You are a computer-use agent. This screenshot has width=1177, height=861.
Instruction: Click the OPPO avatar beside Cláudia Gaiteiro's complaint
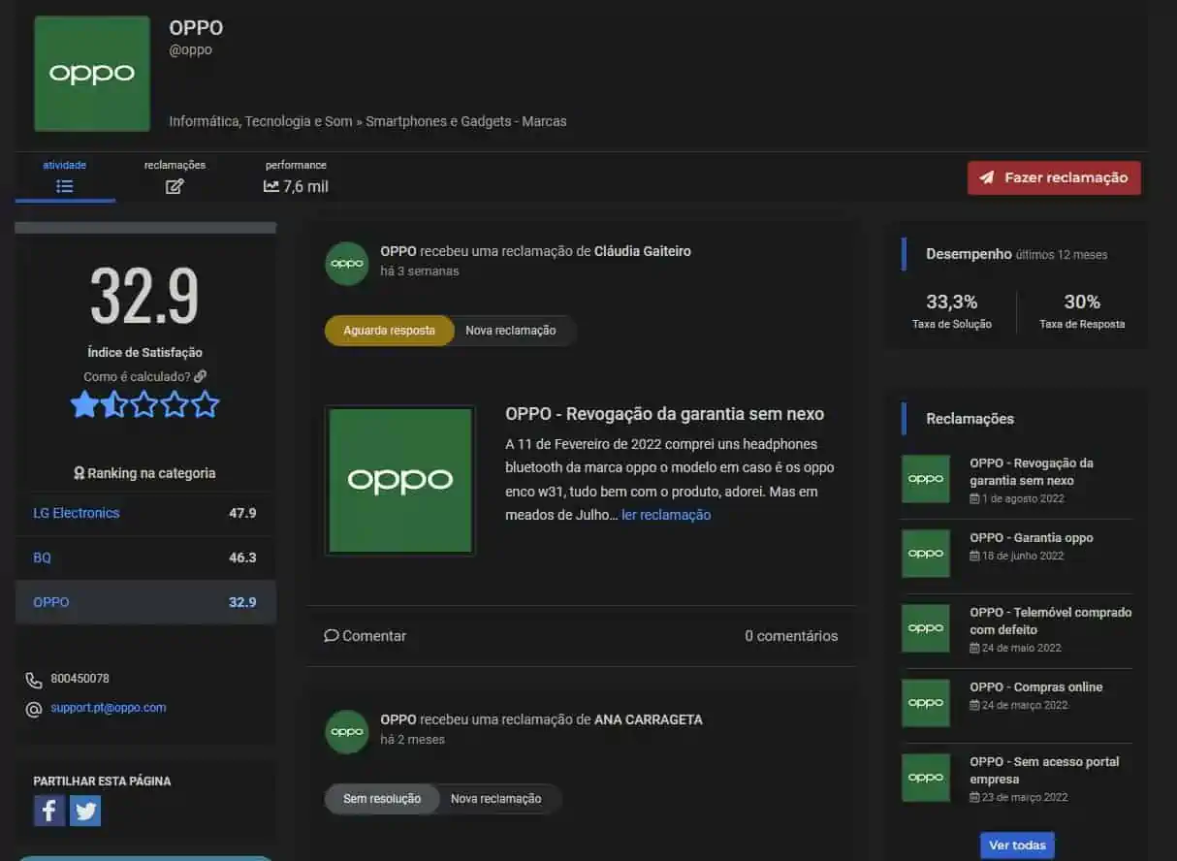(x=347, y=263)
